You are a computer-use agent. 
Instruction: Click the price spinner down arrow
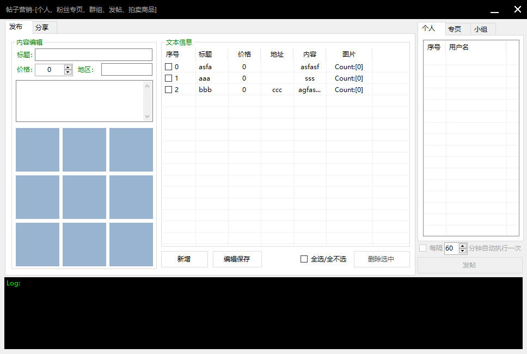coord(68,72)
